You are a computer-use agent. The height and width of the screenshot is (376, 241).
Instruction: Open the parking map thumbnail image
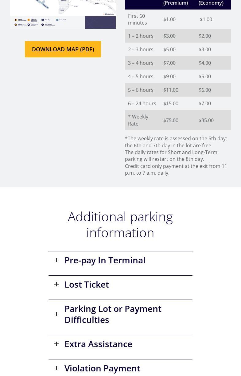coord(63,14)
